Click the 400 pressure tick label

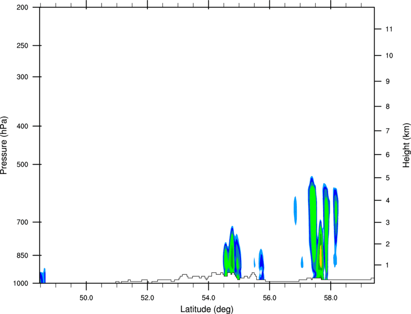[x=22, y=126]
